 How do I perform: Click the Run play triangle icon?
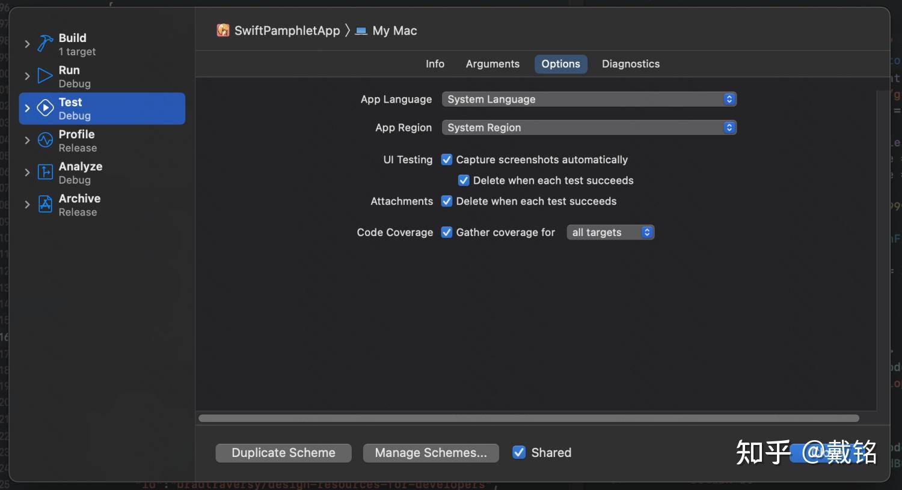point(45,76)
